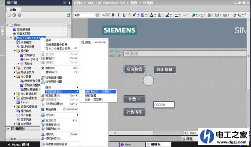Expand the PLC 数据类型 node arrow
The image size is (251, 147).
(x=15, y=94)
